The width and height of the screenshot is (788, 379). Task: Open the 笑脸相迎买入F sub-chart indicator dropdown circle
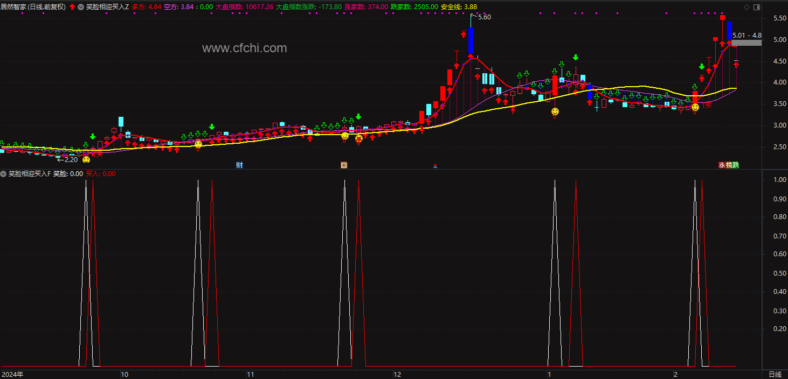pyautogui.click(x=3, y=174)
